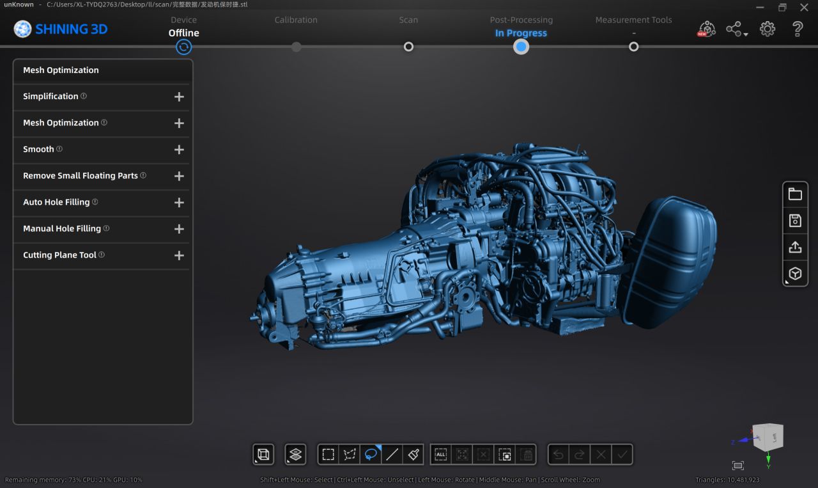
Task: Click the cancel X in bottom toolbar
Action: (x=601, y=455)
